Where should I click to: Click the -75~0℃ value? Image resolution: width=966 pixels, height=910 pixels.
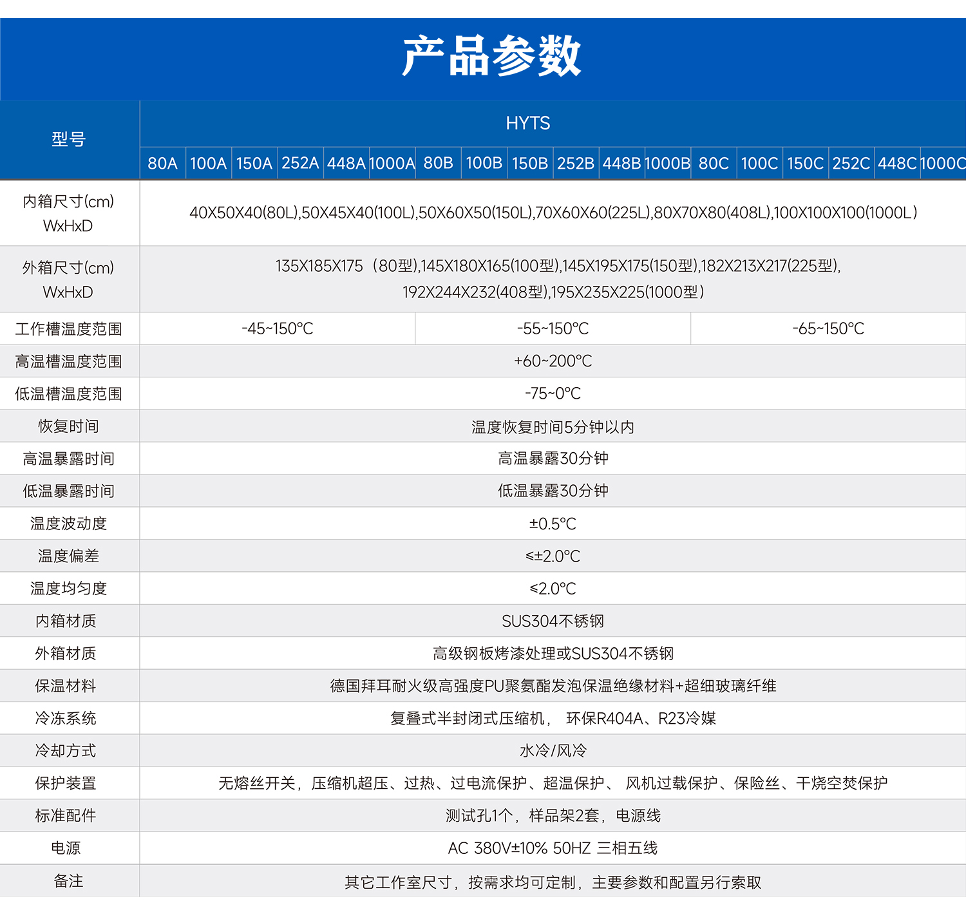tap(553, 393)
